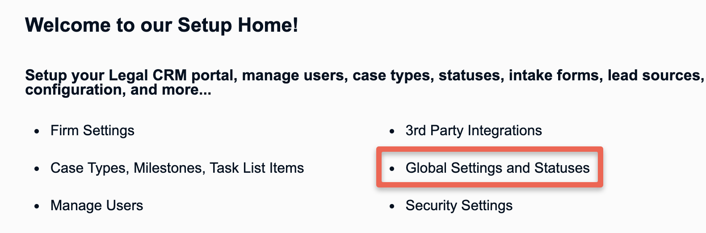
Task: Click the words 'manage users' in description
Action: click(x=293, y=75)
